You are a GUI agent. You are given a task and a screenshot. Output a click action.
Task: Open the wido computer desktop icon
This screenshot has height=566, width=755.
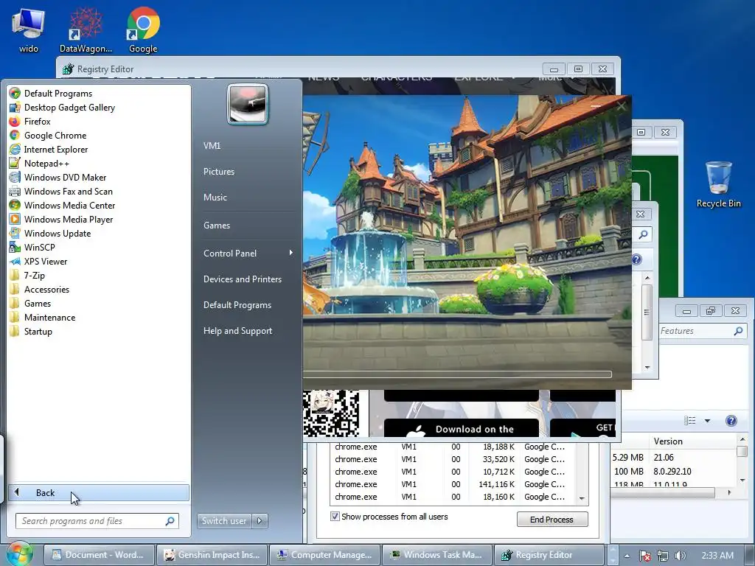click(x=29, y=29)
